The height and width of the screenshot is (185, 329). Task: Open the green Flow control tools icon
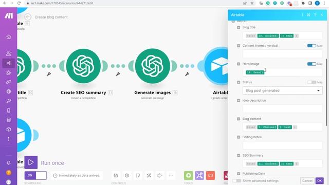189,175
